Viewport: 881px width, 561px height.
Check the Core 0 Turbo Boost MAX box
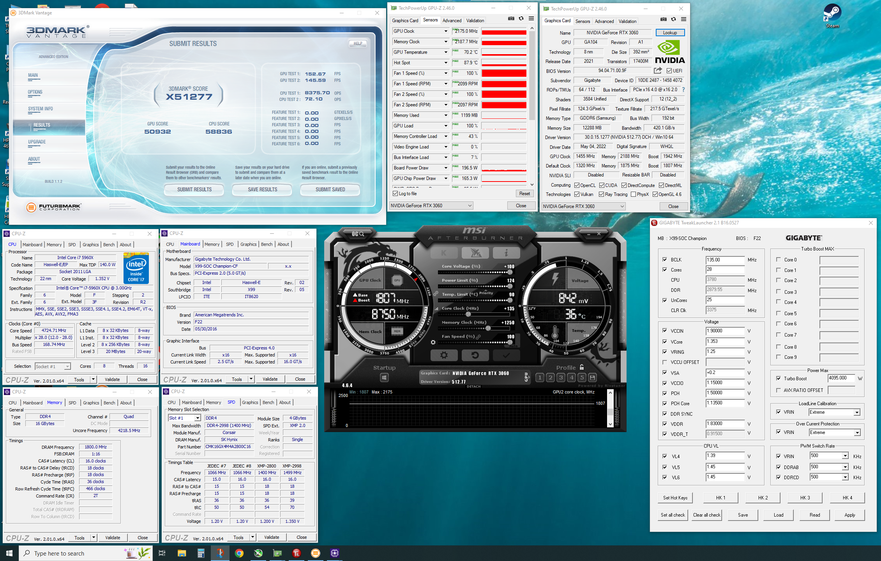(x=779, y=259)
